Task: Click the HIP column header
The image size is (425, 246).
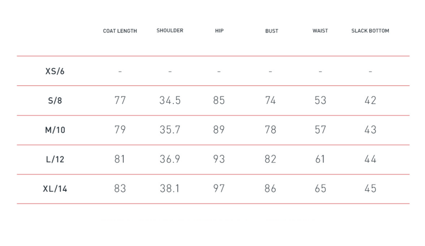Action: [x=218, y=31]
